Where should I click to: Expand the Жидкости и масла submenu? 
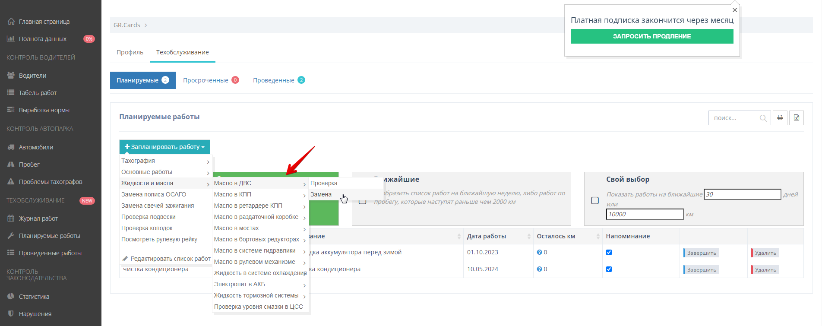pyautogui.click(x=166, y=183)
